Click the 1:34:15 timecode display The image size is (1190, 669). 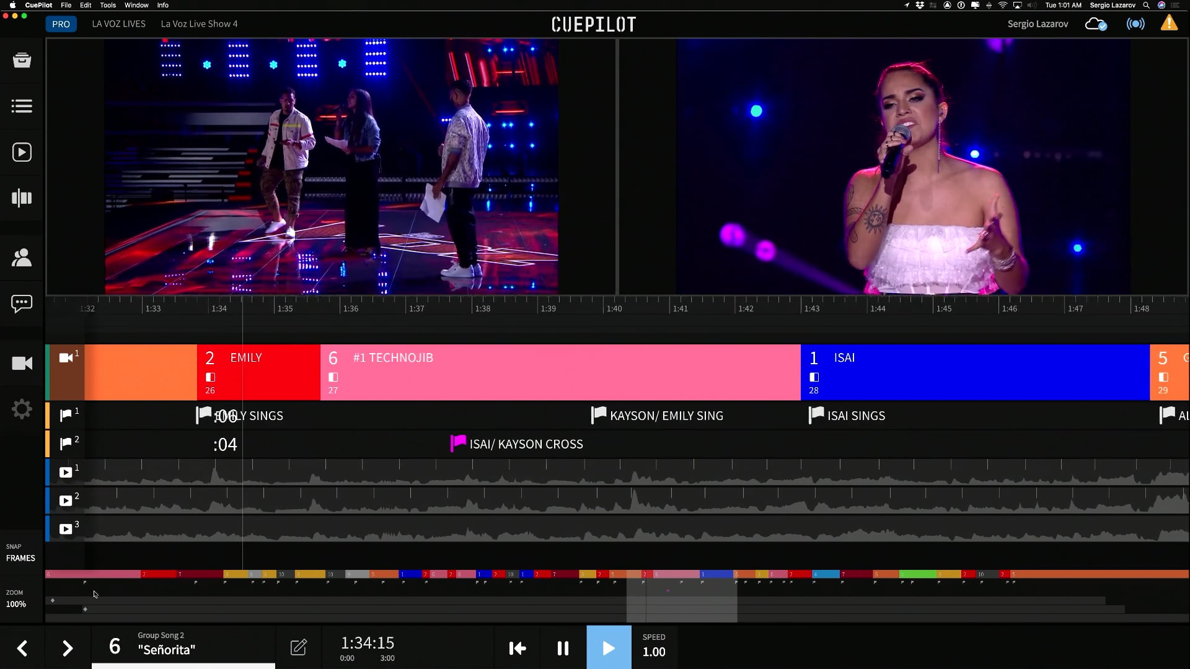click(x=368, y=643)
